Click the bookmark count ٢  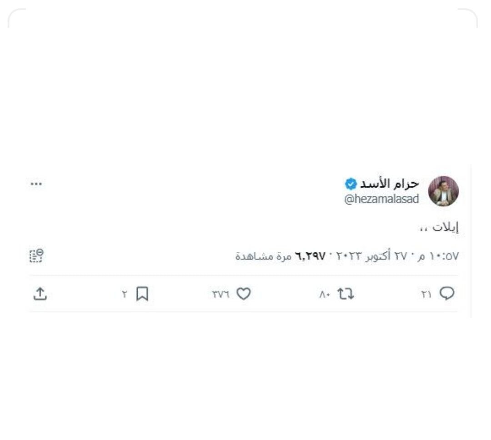[125, 294]
